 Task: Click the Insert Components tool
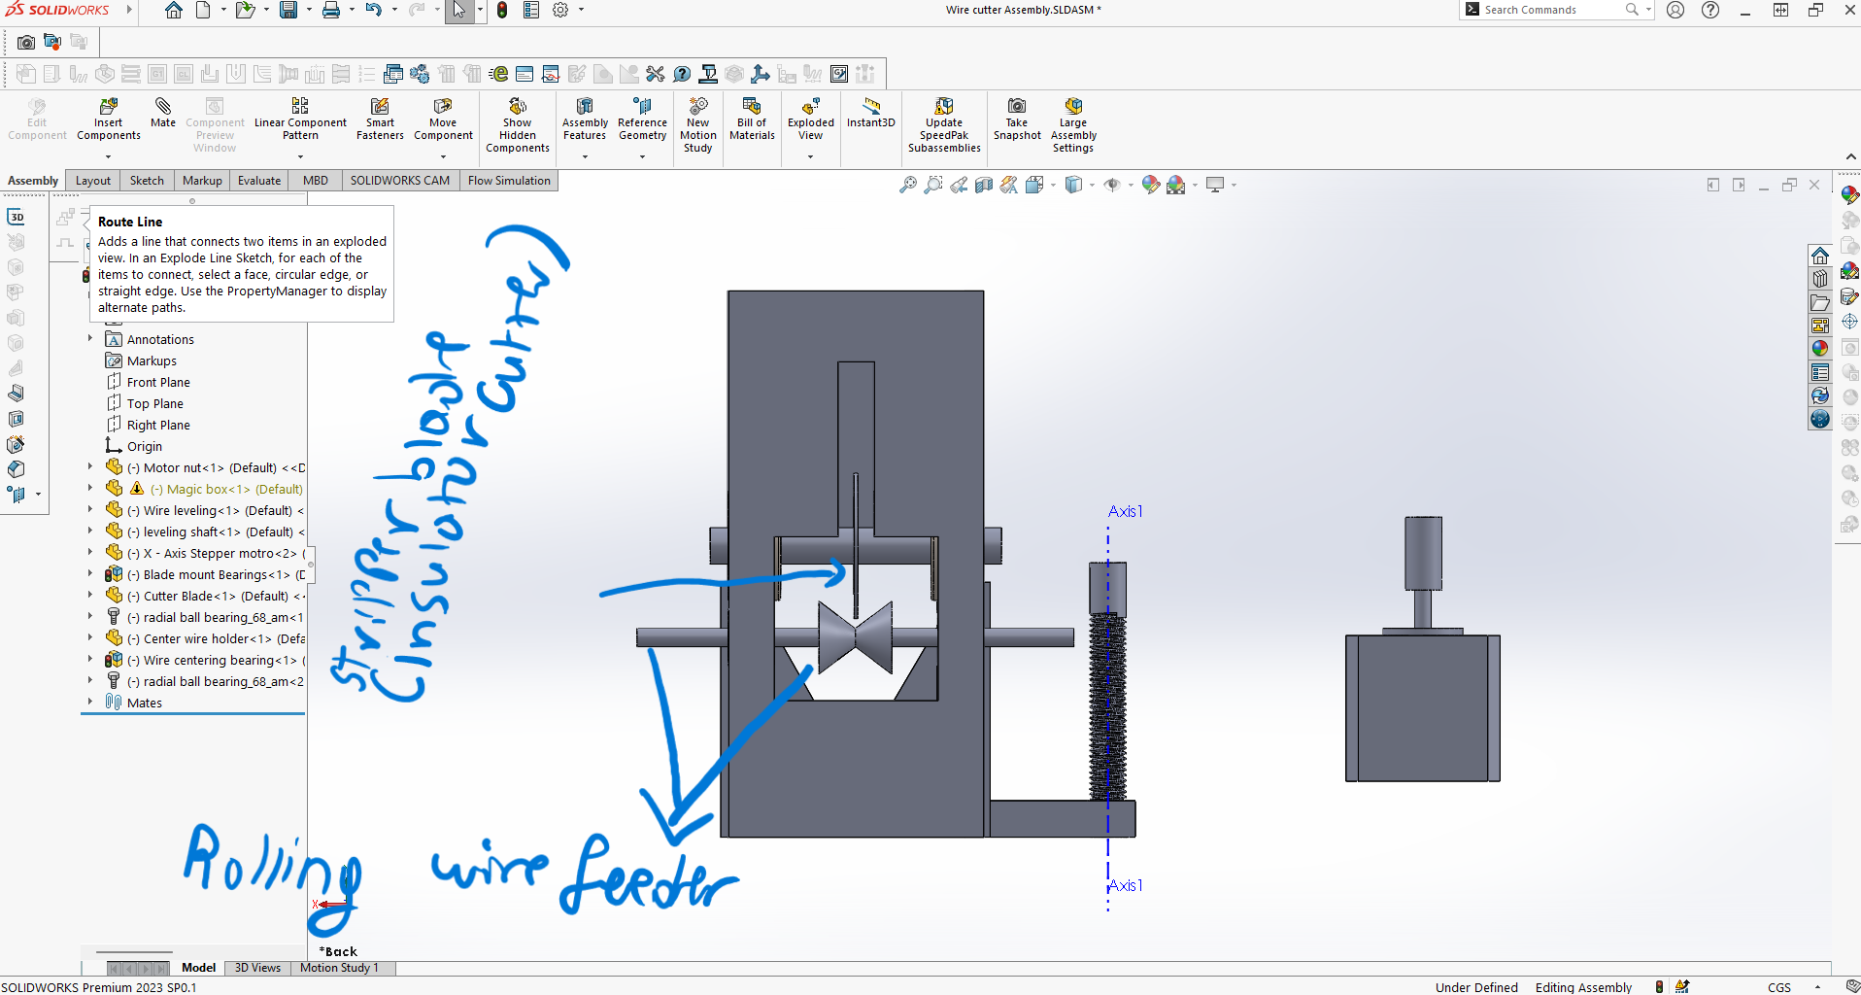coord(109,120)
